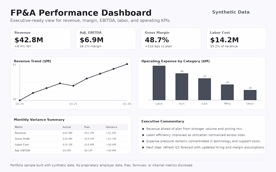
Task: Click the Monthly Variance Summary heading
Action: tap(39, 119)
